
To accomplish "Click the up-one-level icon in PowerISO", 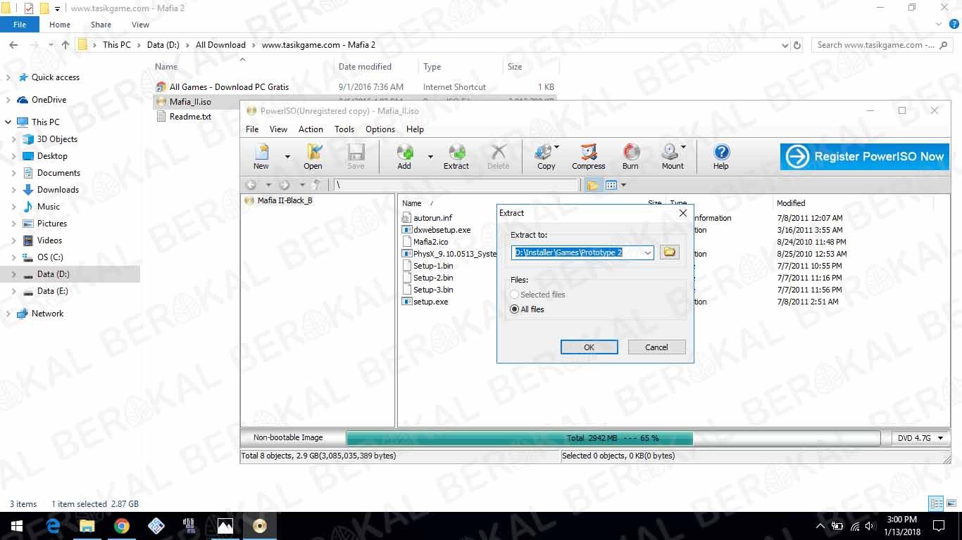I will click(x=316, y=185).
